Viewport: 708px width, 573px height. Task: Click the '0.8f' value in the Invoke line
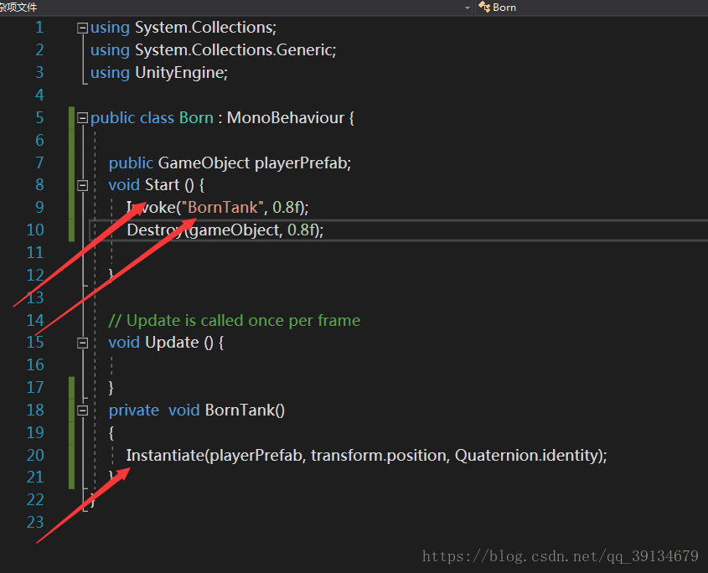[x=287, y=208]
